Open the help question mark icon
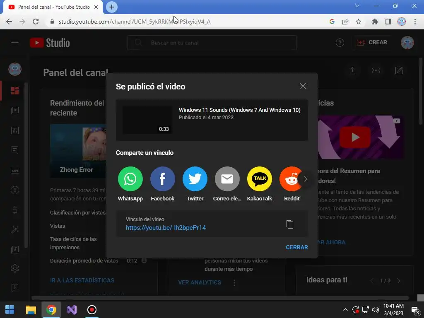This screenshot has height=318, width=424. coord(340,43)
